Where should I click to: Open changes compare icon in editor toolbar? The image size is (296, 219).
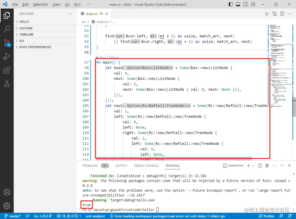click(x=275, y=14)
